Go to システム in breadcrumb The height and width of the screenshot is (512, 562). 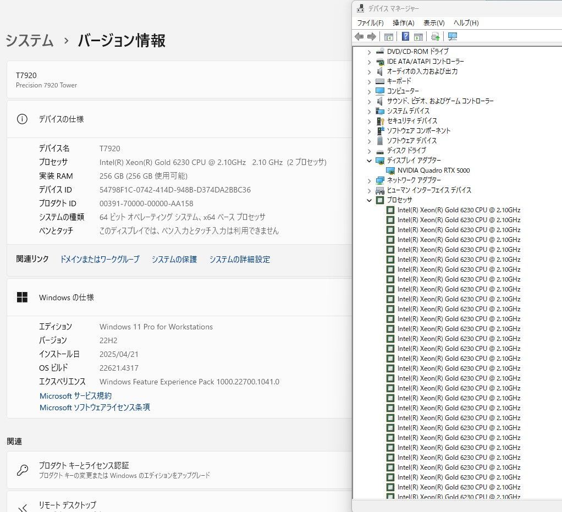coord(29,40)
